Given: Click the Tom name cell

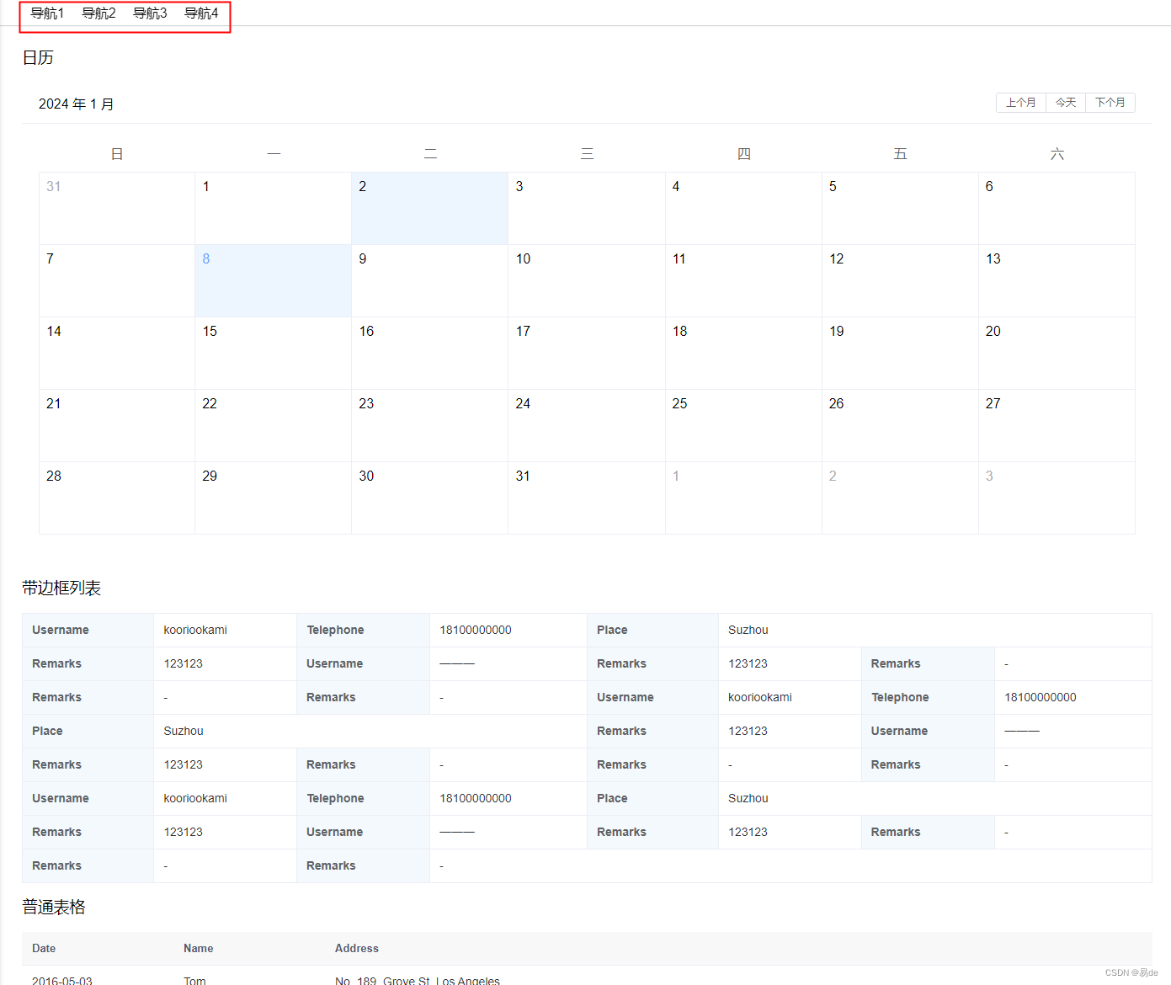Looking at the screenshot, I should pyautogui.click(x=194, y=980).
